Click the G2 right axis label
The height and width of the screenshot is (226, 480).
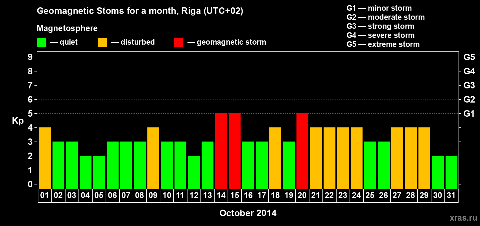point(469,99)
